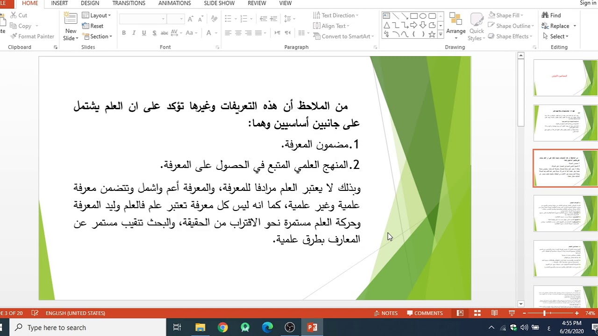598x336 pixels.
Task: Click the Increase Font Size icon
Action: 190,19
